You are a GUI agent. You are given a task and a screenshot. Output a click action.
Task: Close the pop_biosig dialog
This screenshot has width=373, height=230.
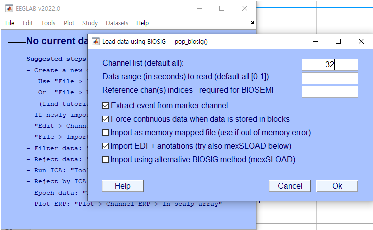click(361, 42)
